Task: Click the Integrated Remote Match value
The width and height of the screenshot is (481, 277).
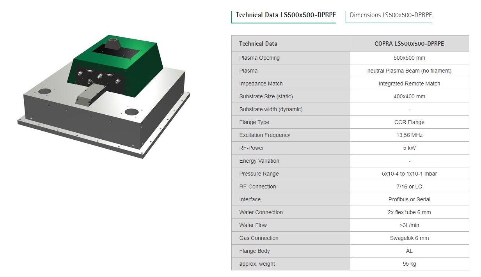Action: point(409,83)
